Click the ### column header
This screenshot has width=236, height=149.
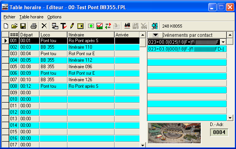[14, 35]
